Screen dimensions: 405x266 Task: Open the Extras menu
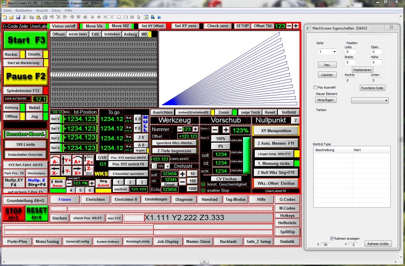point(56,10)
